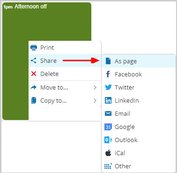Viewport: 177px width, 173px height.
Task: Open the Share submenu entry
Action: [x=65, y=60]
